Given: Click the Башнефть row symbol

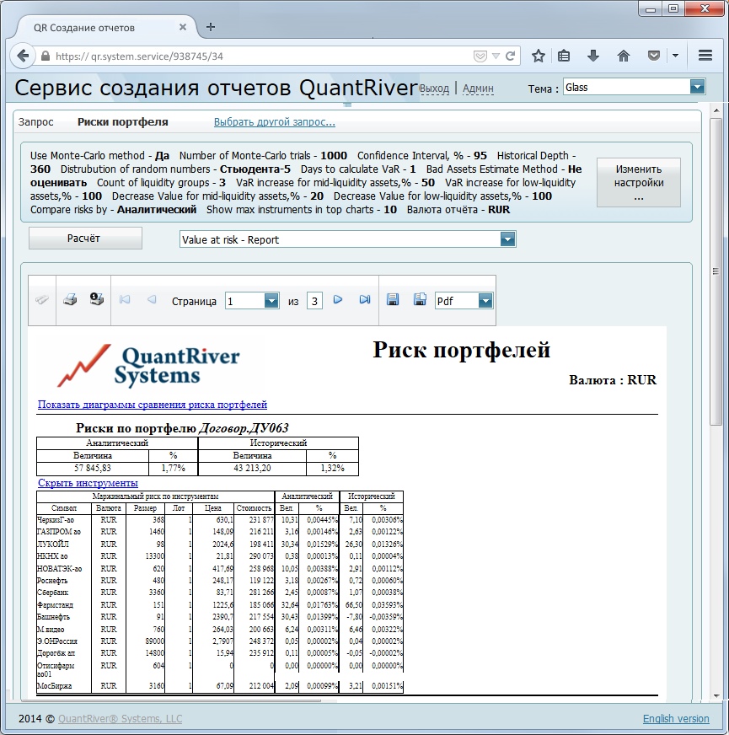Looking at the screenshot, I should [x=53, y=617].
